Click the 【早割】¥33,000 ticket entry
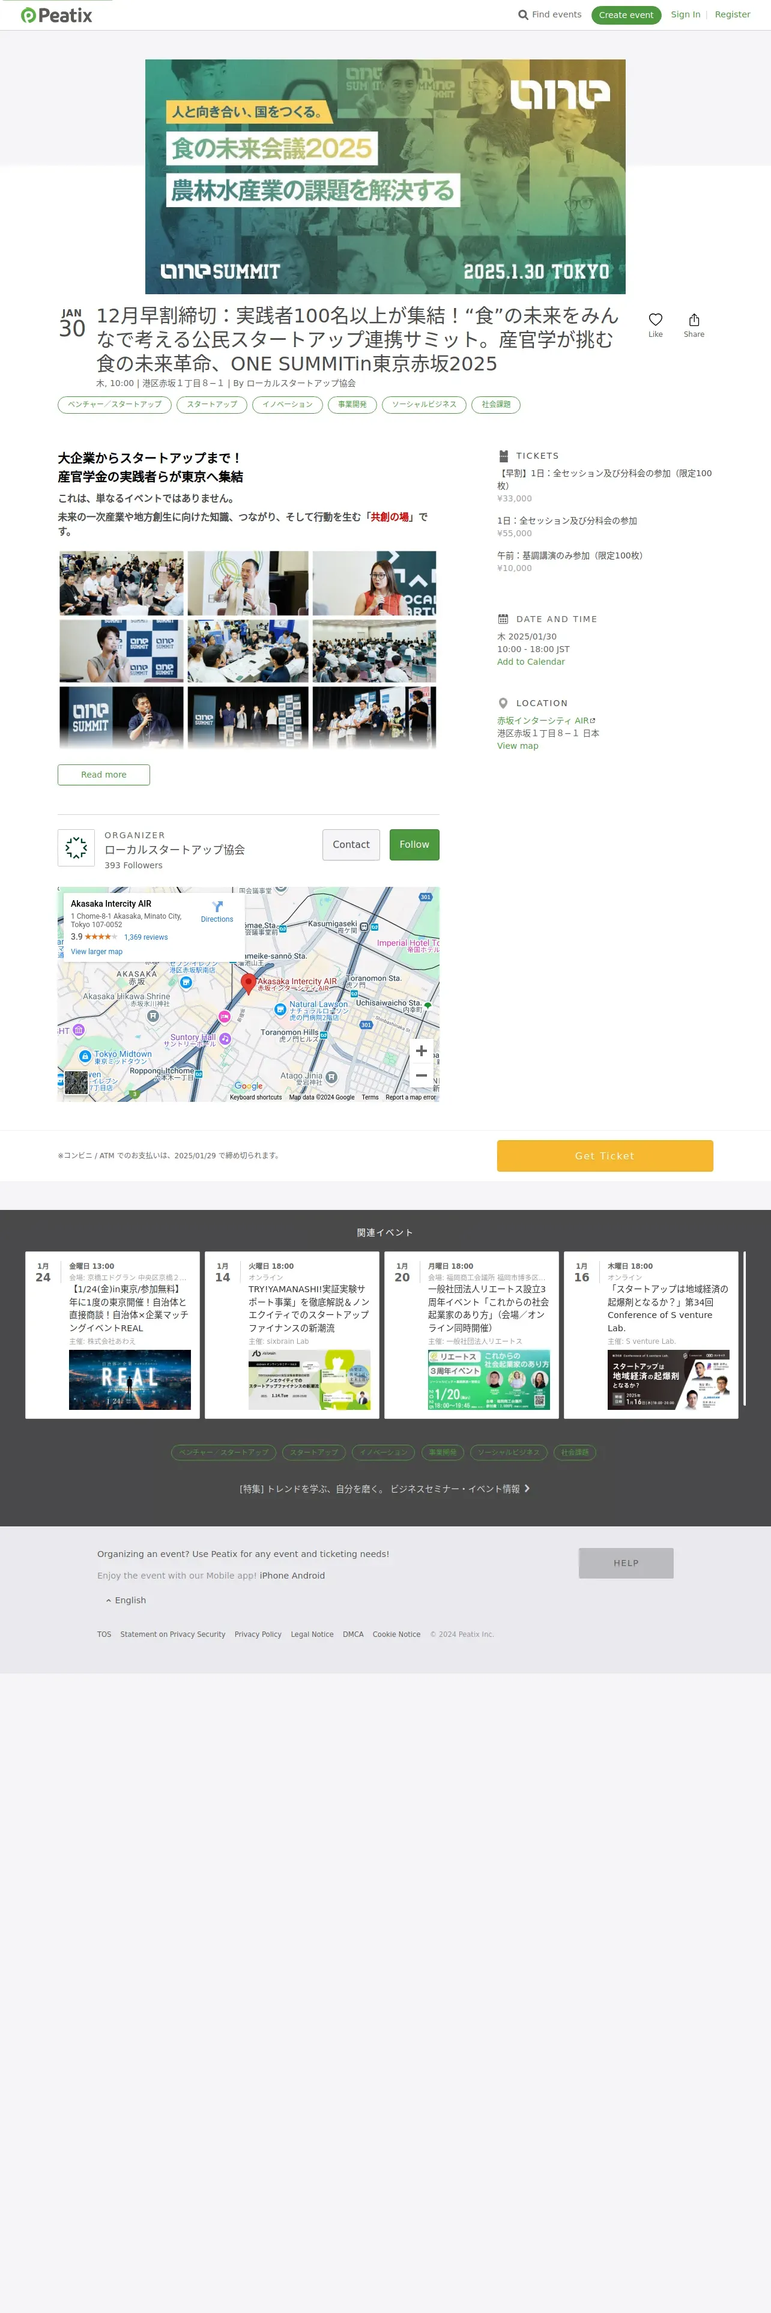 tap(605, 485)
